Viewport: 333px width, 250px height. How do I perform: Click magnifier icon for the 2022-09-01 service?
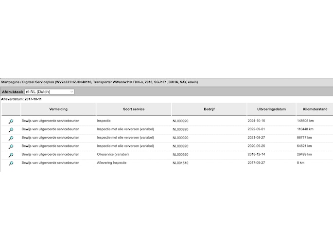pyautogui.click(x=11, y=130)
